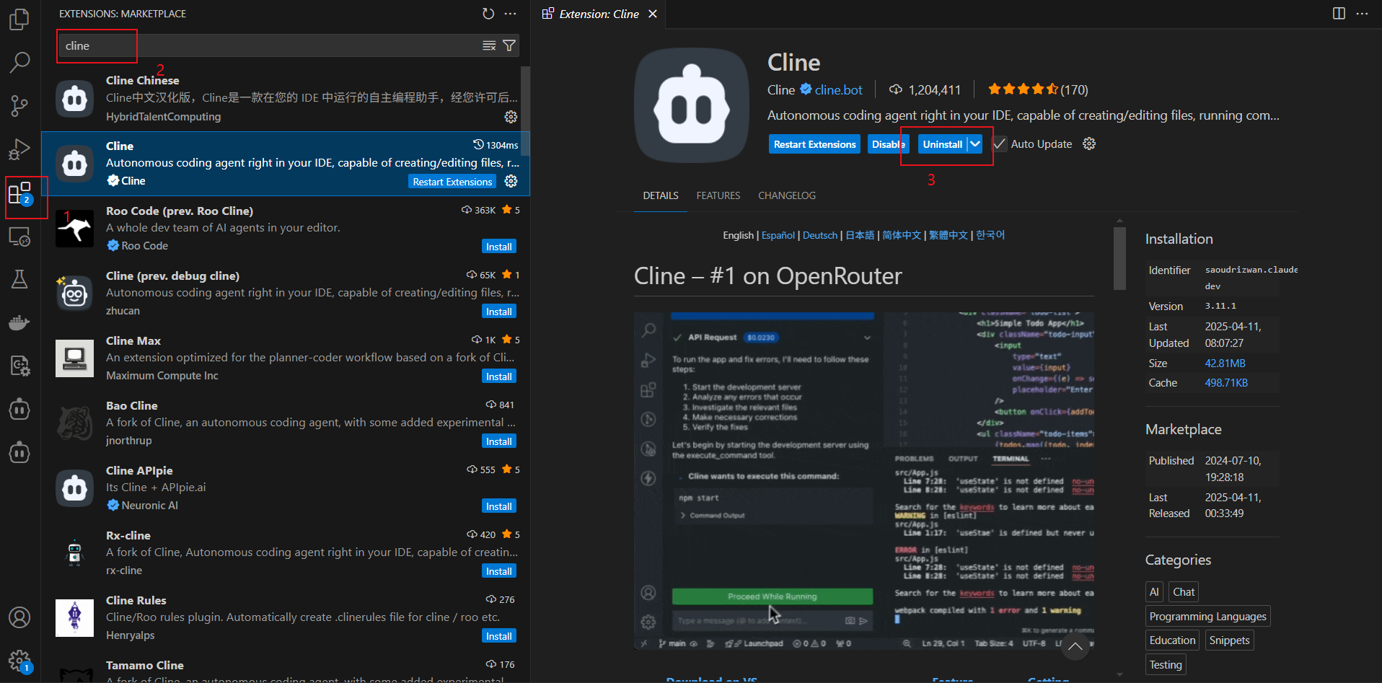Open the Accounts icon in activity bar

[19, 617]
